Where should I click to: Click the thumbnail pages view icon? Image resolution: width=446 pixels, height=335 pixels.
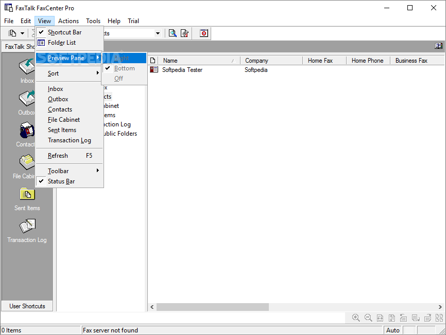coord(439,318)
